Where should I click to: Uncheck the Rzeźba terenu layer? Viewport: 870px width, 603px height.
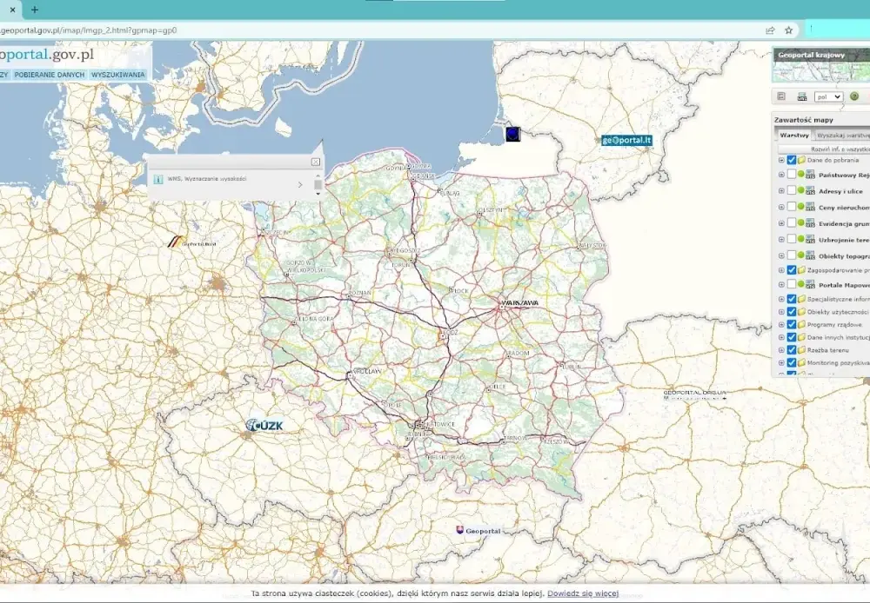click(792, 350)
